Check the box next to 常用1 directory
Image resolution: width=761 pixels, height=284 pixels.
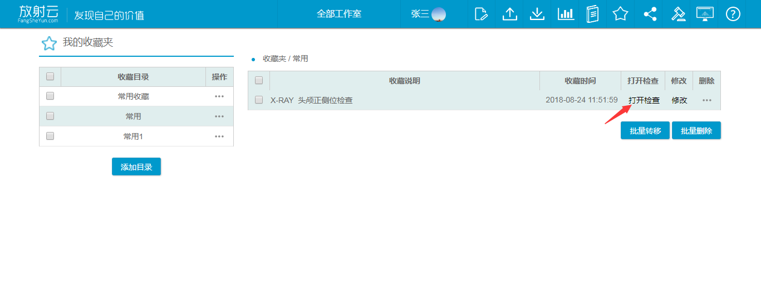50,136
